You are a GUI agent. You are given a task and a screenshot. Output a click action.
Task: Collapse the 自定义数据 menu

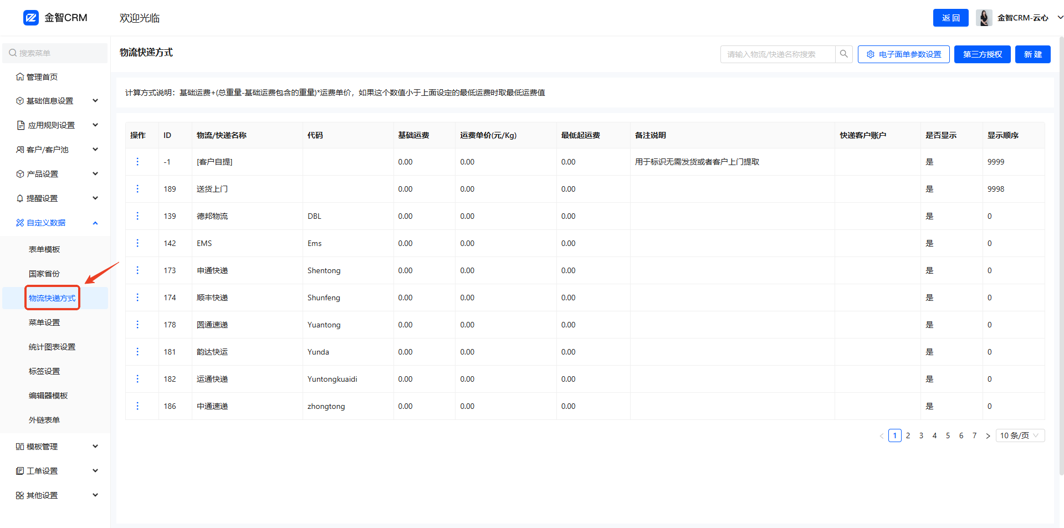pos(95,223)
